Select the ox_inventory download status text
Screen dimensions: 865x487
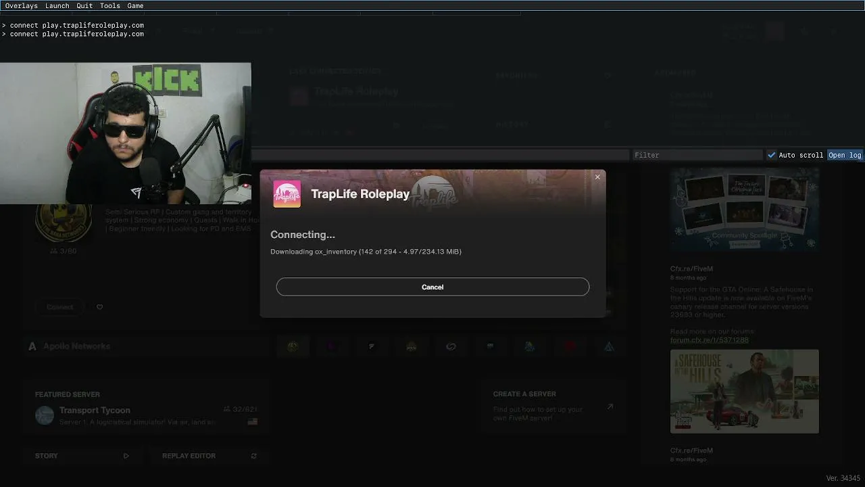pos(366,252)
